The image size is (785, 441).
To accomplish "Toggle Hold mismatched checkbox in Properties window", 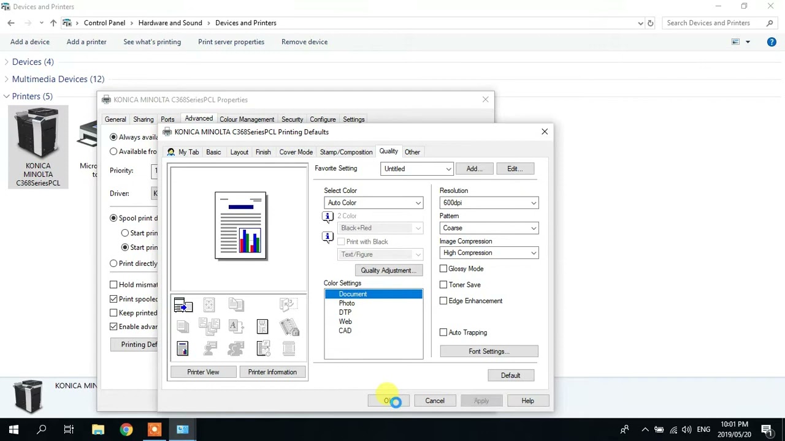I will (113, 285).
